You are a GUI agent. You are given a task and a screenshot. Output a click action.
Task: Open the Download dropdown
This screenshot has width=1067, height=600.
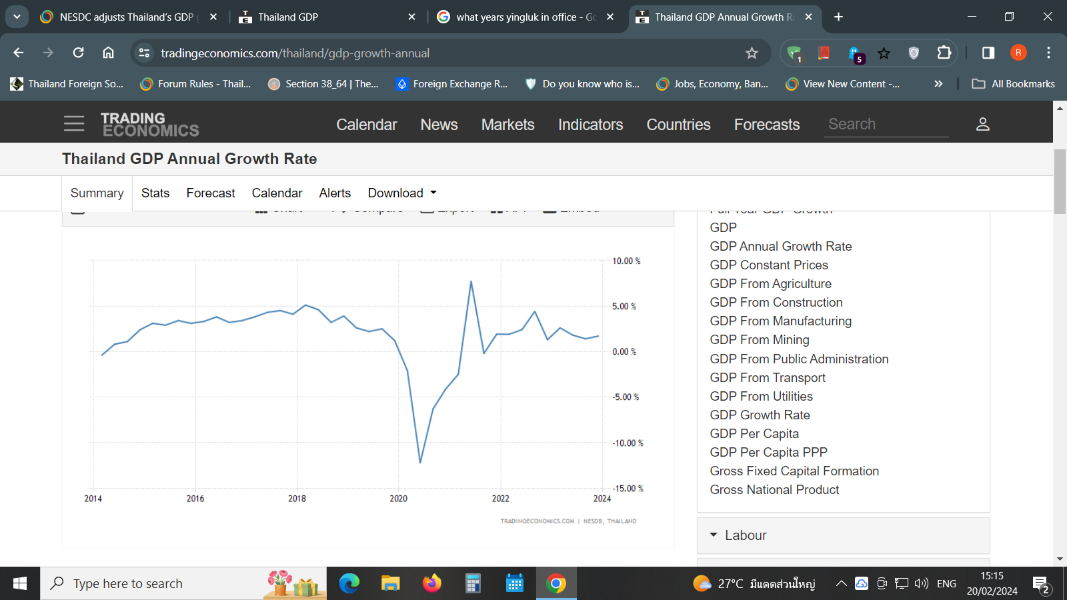[x=402, y=193]
